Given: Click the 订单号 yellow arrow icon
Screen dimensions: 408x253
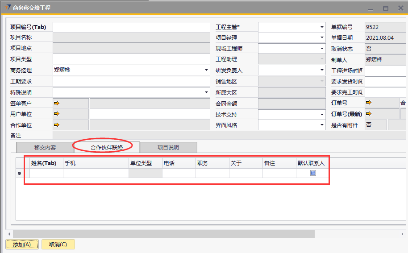Looking at the screenshot, I should [x=369, y=103].
